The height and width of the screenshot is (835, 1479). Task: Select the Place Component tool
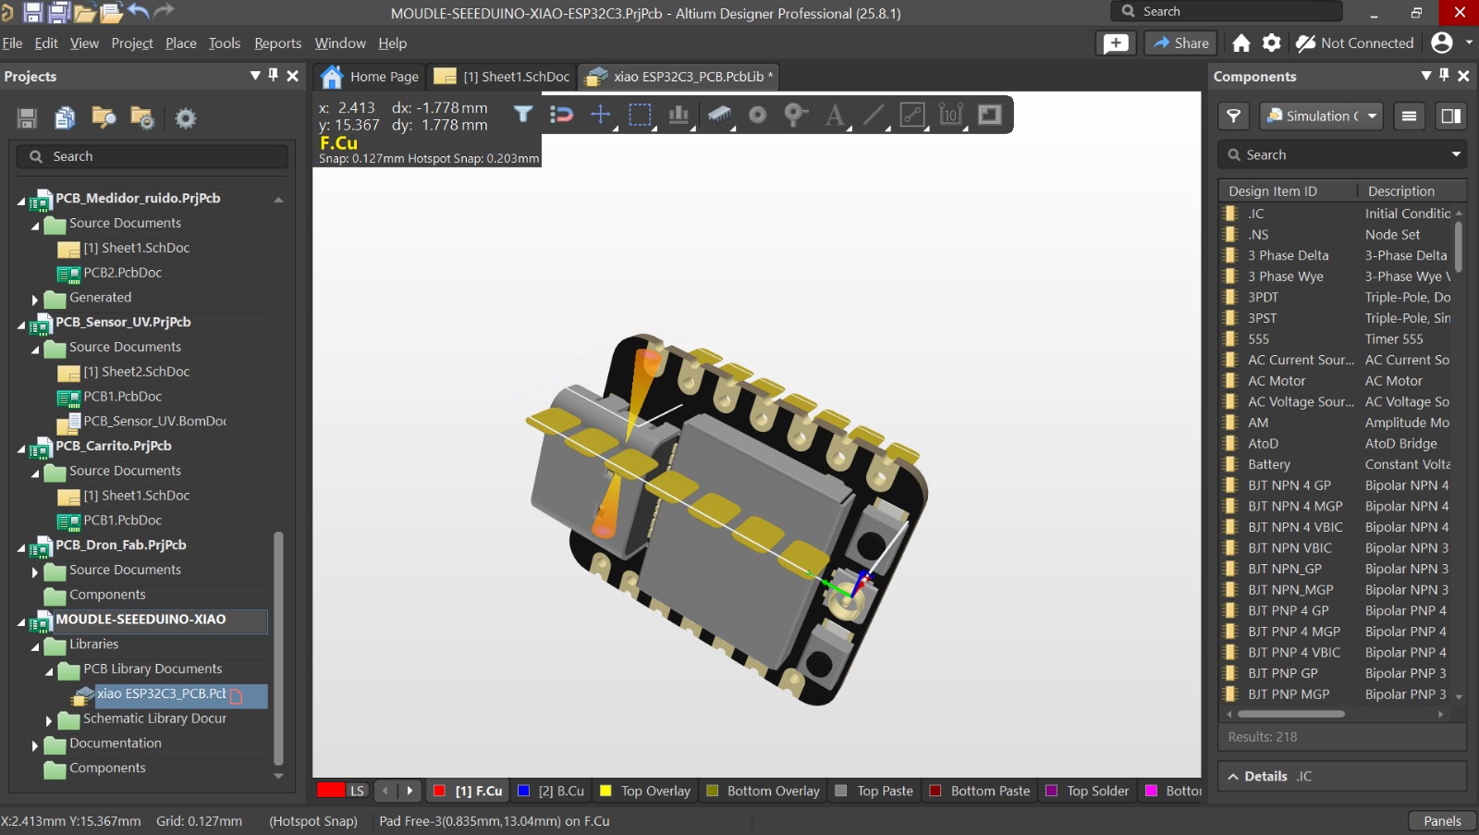tap(719, 115)
